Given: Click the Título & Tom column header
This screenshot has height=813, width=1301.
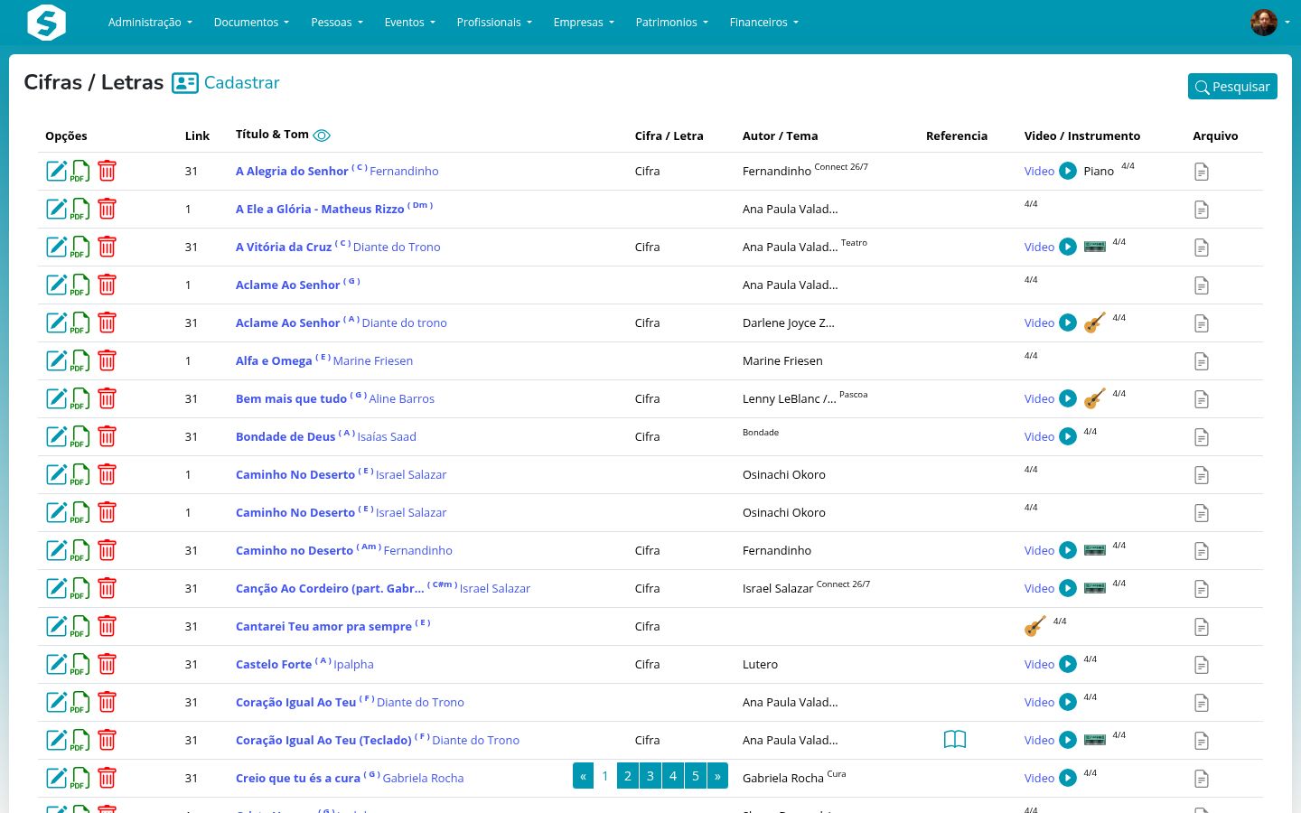Looking at the screenshot, I should tap(272, 135).
